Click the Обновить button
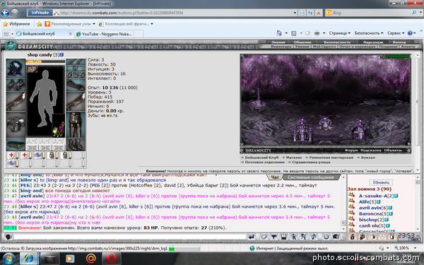Image resolution: width=424 pixels, height=265 pixels. (x=381, y=182)
